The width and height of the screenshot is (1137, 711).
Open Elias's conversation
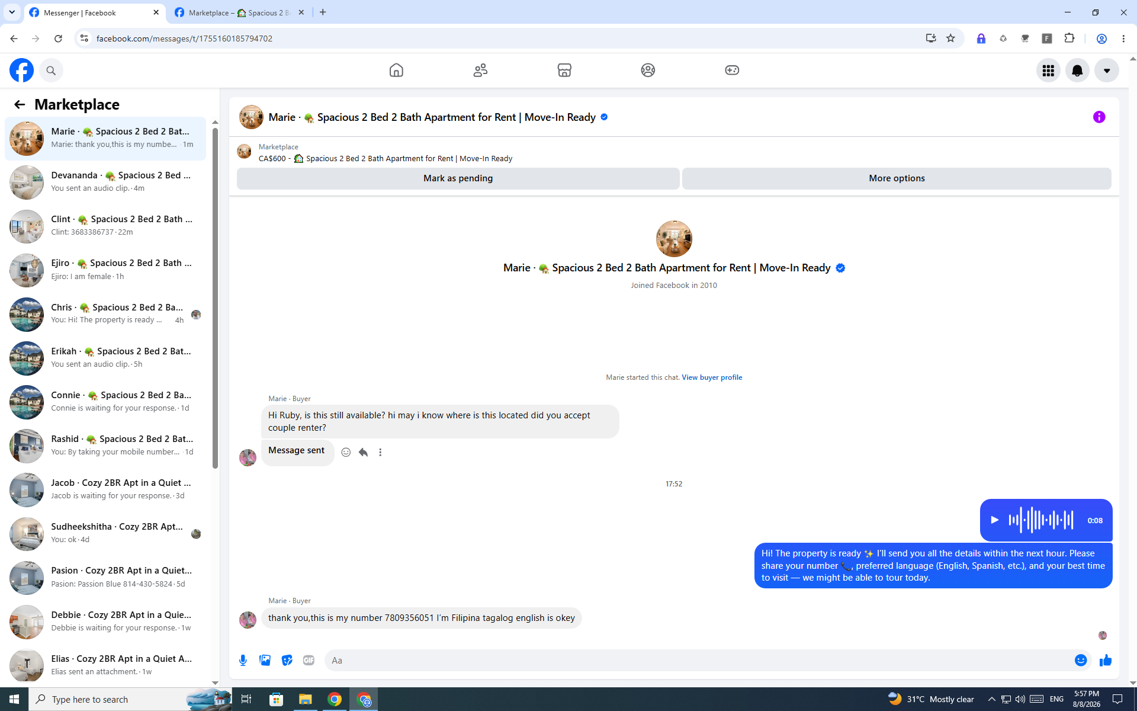click(x=105, y=666)
